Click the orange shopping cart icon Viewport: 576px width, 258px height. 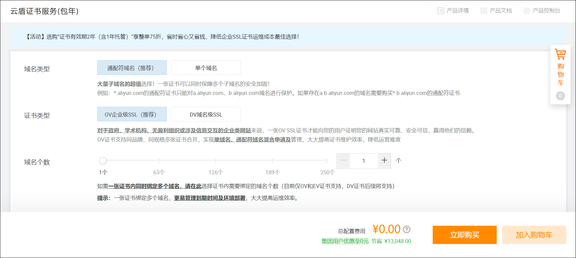point(560,54)
